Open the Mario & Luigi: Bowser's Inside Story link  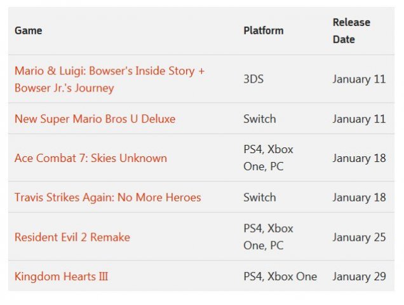click(x=109, y=71)
